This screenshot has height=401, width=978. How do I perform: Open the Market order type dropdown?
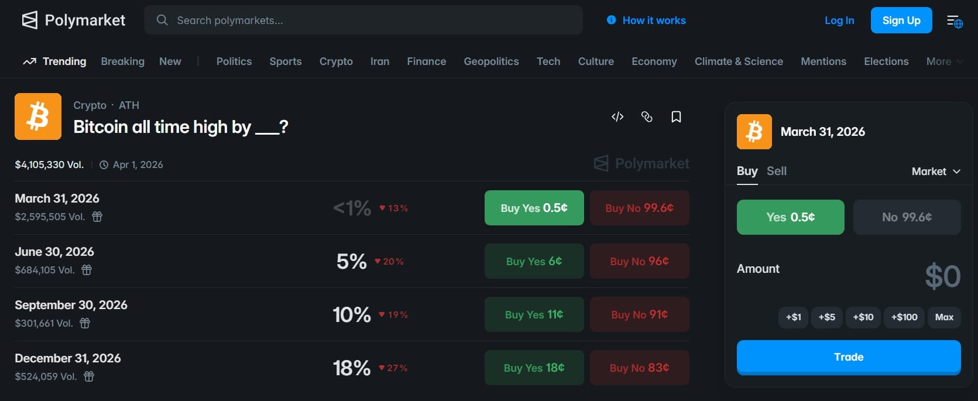pyautogui.click(x=936, y=172)
